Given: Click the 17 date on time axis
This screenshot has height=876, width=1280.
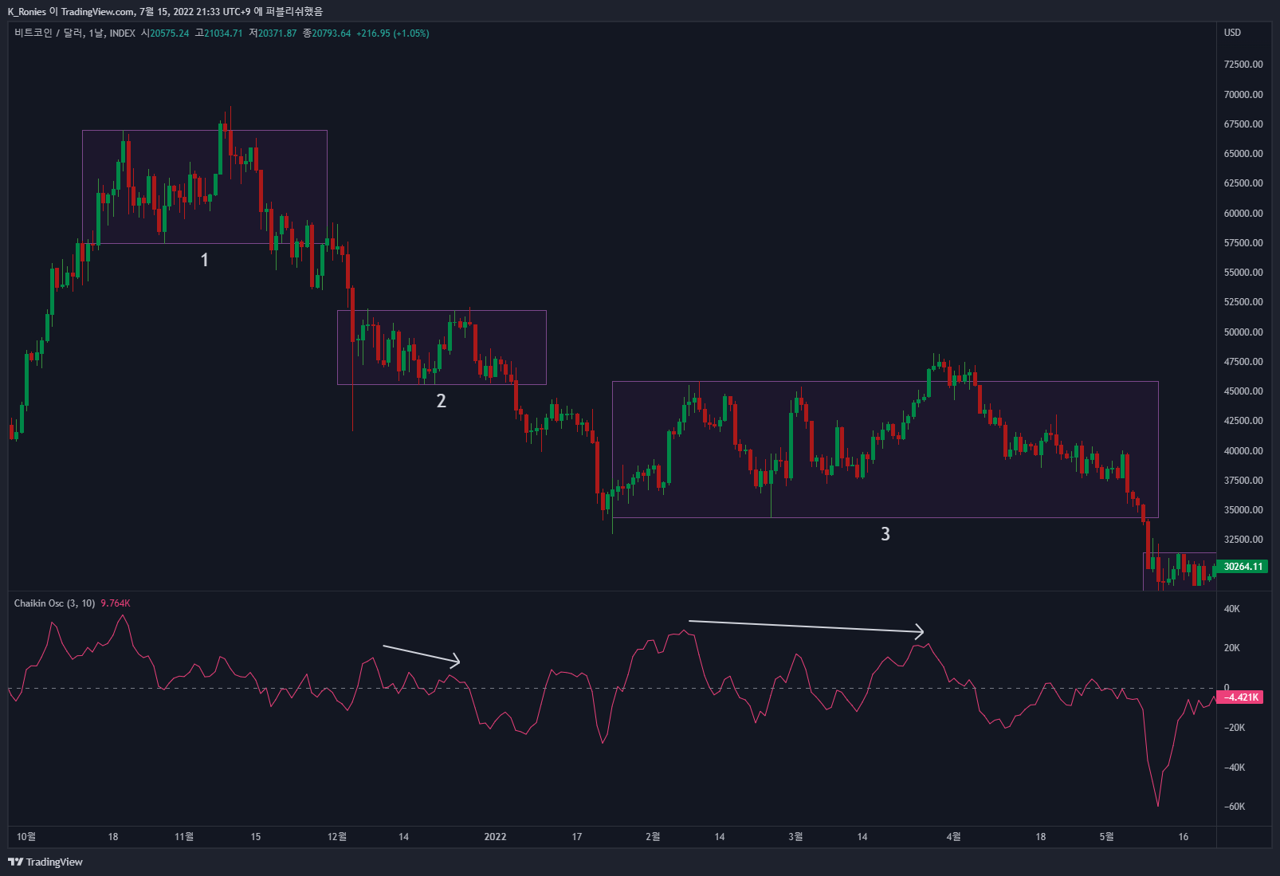Looking at the screenshot, I should [577, 837].
